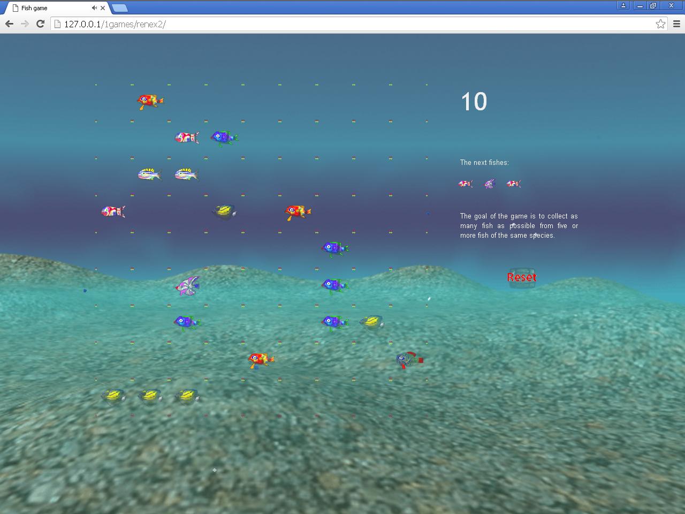Image resolution: width=685 pixels, height=514 pixels.
Task: Click the yellow fish right of the blue fish column
Action: [371, 322]
